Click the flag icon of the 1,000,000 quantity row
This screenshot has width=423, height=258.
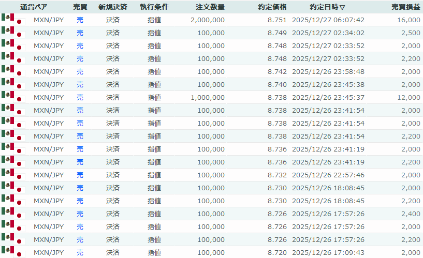point(13,97)
